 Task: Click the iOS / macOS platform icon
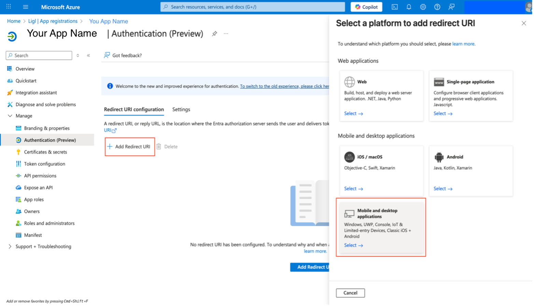pos(349,157)
